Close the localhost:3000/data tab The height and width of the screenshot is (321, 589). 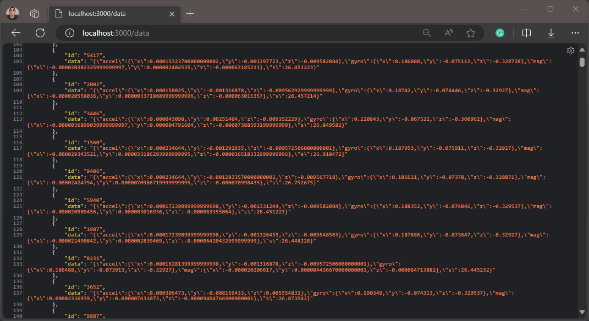point(172,14)
